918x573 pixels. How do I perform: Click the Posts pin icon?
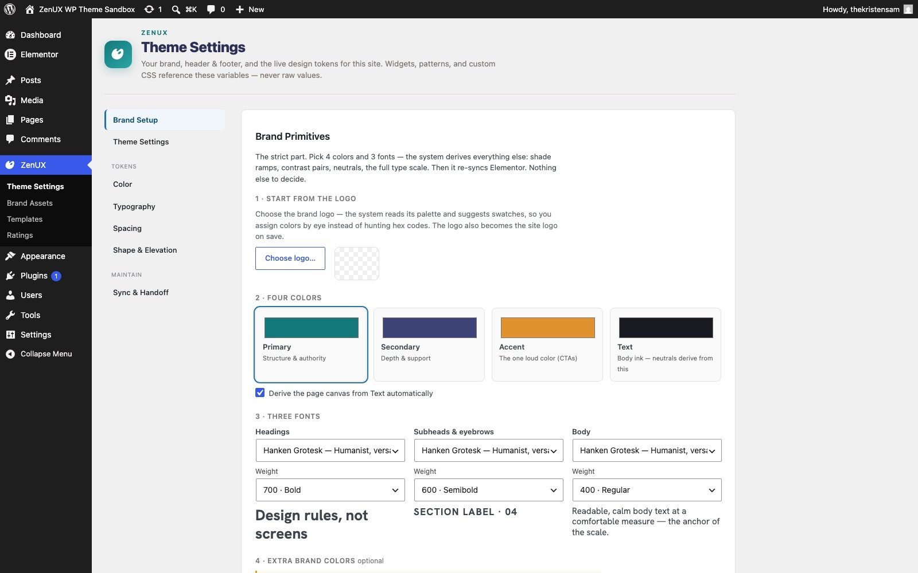10,80
